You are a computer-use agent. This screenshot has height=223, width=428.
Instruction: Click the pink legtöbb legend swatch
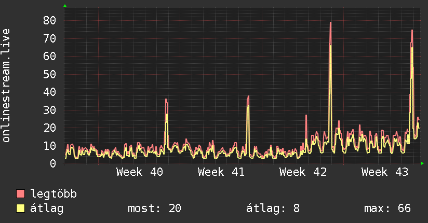pos(20,194)
